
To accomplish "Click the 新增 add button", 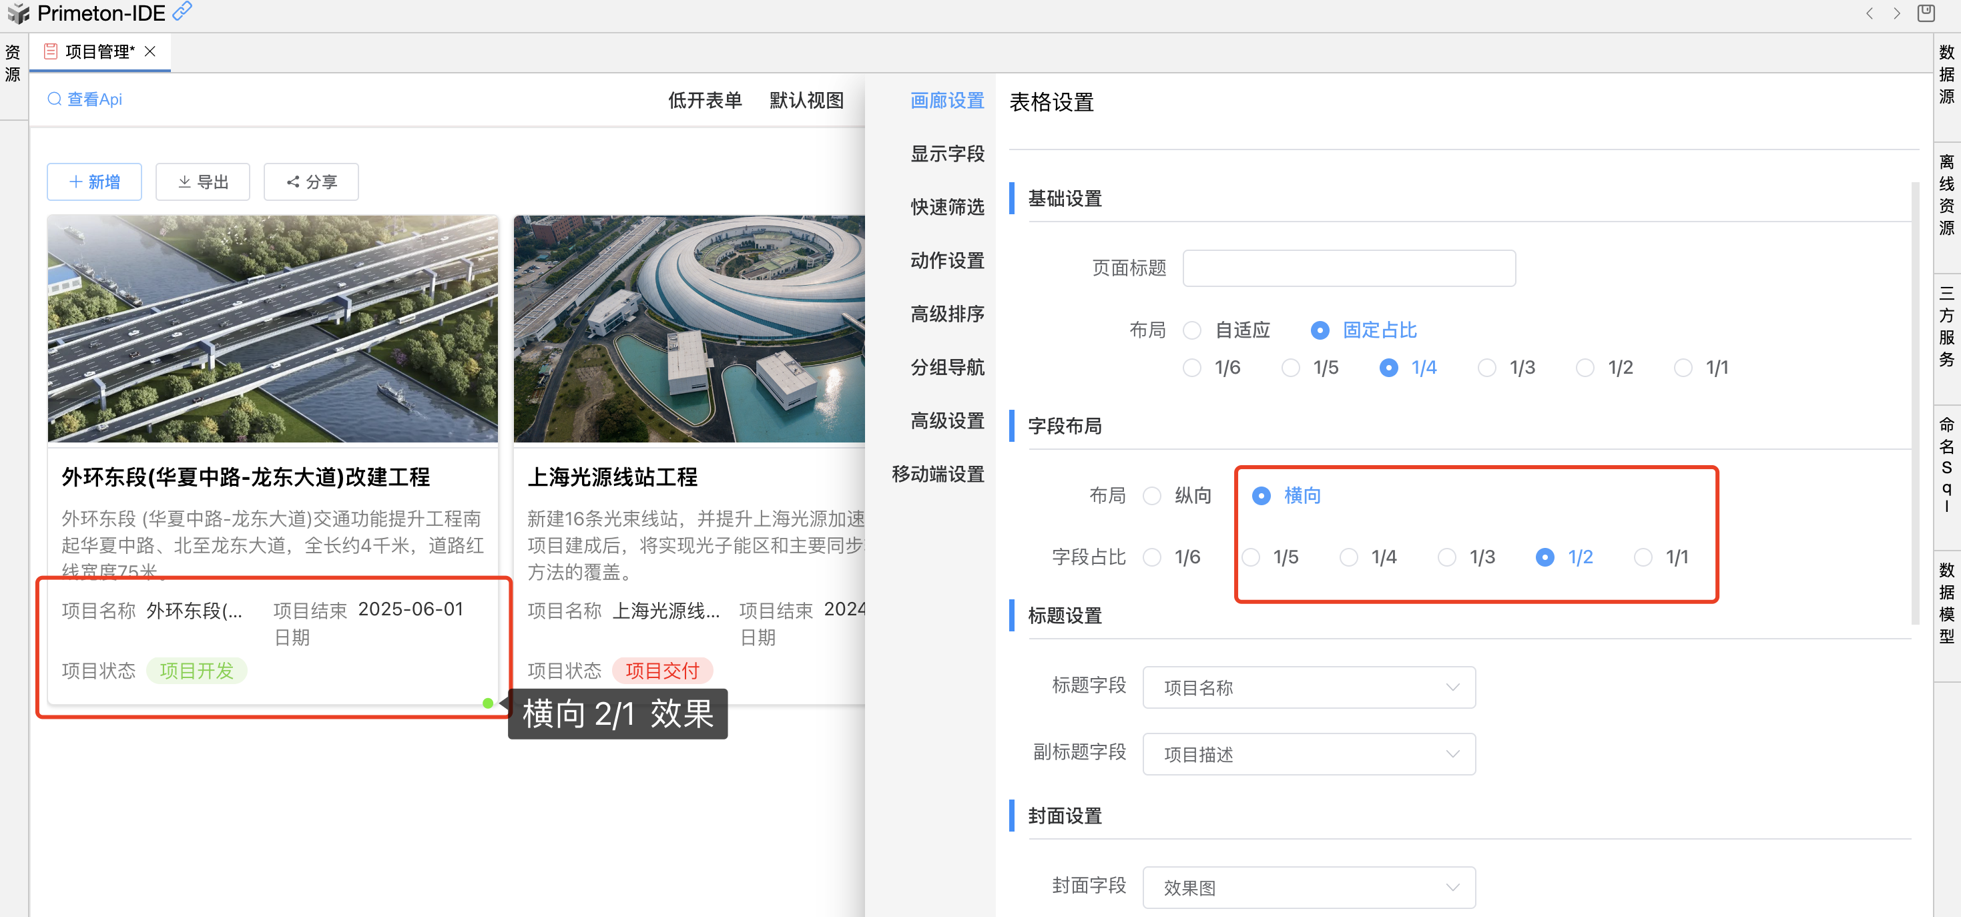I will click(94, 182).
